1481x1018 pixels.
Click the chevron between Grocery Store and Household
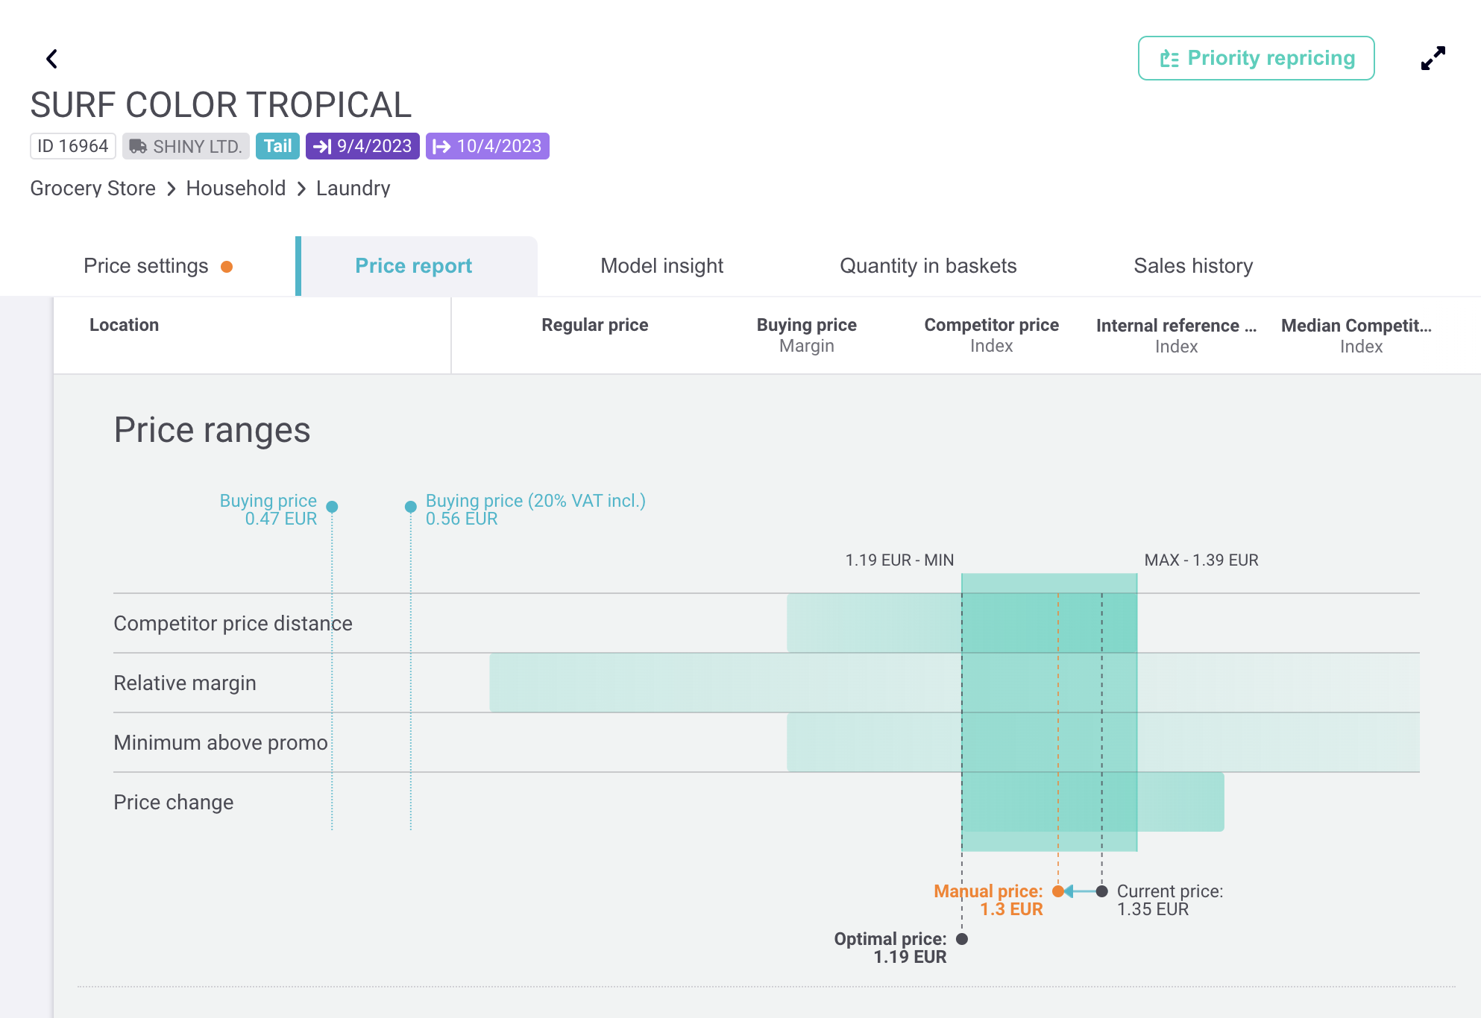(172, 189)
